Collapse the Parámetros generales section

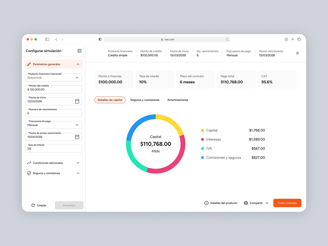[x=78, y=64]
